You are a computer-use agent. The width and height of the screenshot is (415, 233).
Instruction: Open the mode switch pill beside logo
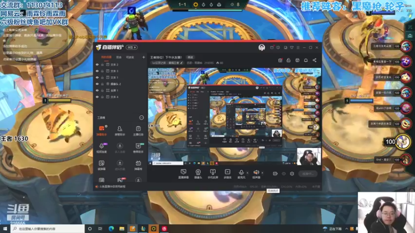click(132, 47)
